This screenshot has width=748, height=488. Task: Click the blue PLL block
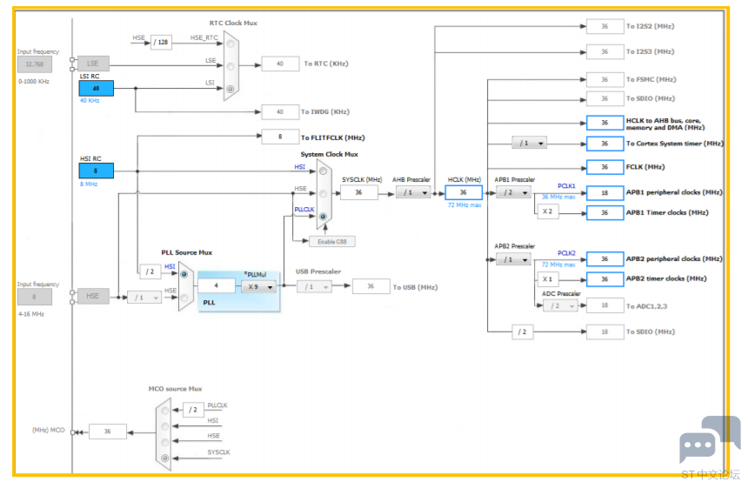pos(239,291)
